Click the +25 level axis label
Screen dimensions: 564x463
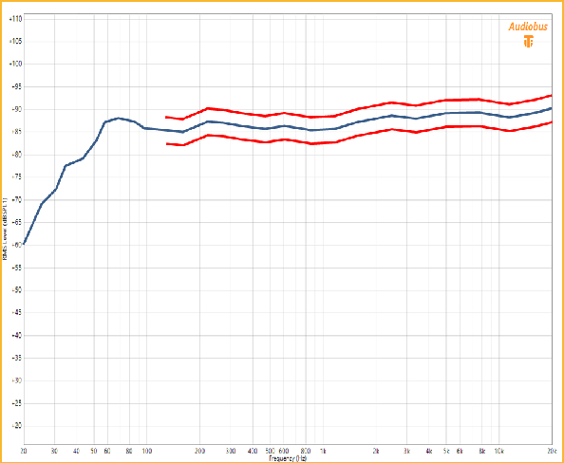(18, 403)
